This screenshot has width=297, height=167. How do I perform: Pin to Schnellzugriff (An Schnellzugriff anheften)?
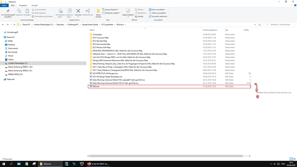8,13
